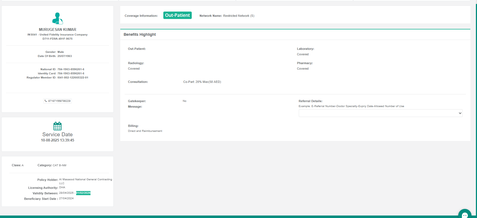This screenshot has width=477, height=218.
Task: Click the Regulator Member ID value
Action: point(73,78)
